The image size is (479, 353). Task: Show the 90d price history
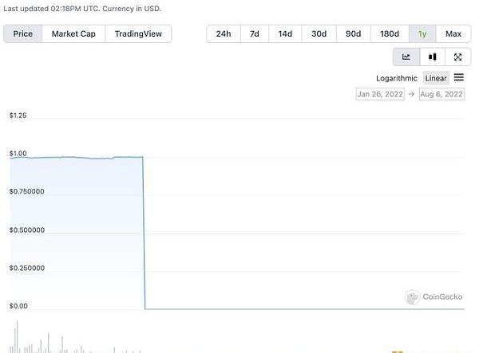point(353,33)
